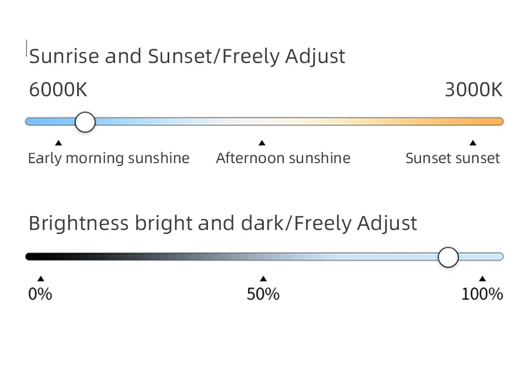Select the 3000K temperature label

473,90
